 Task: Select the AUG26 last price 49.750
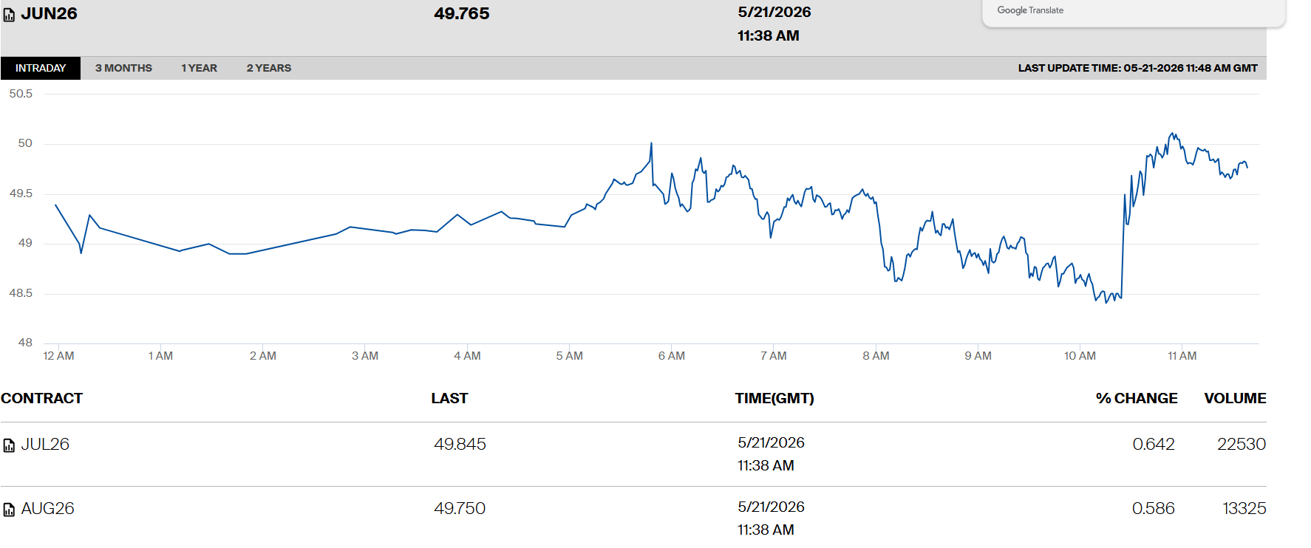(460, 508)
